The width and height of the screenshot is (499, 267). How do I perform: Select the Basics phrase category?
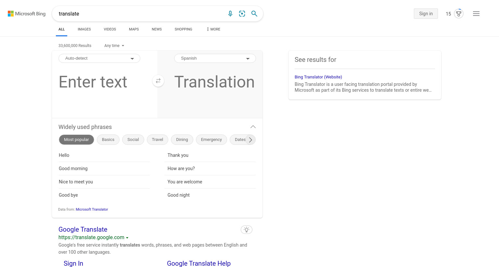pos(108,140)
